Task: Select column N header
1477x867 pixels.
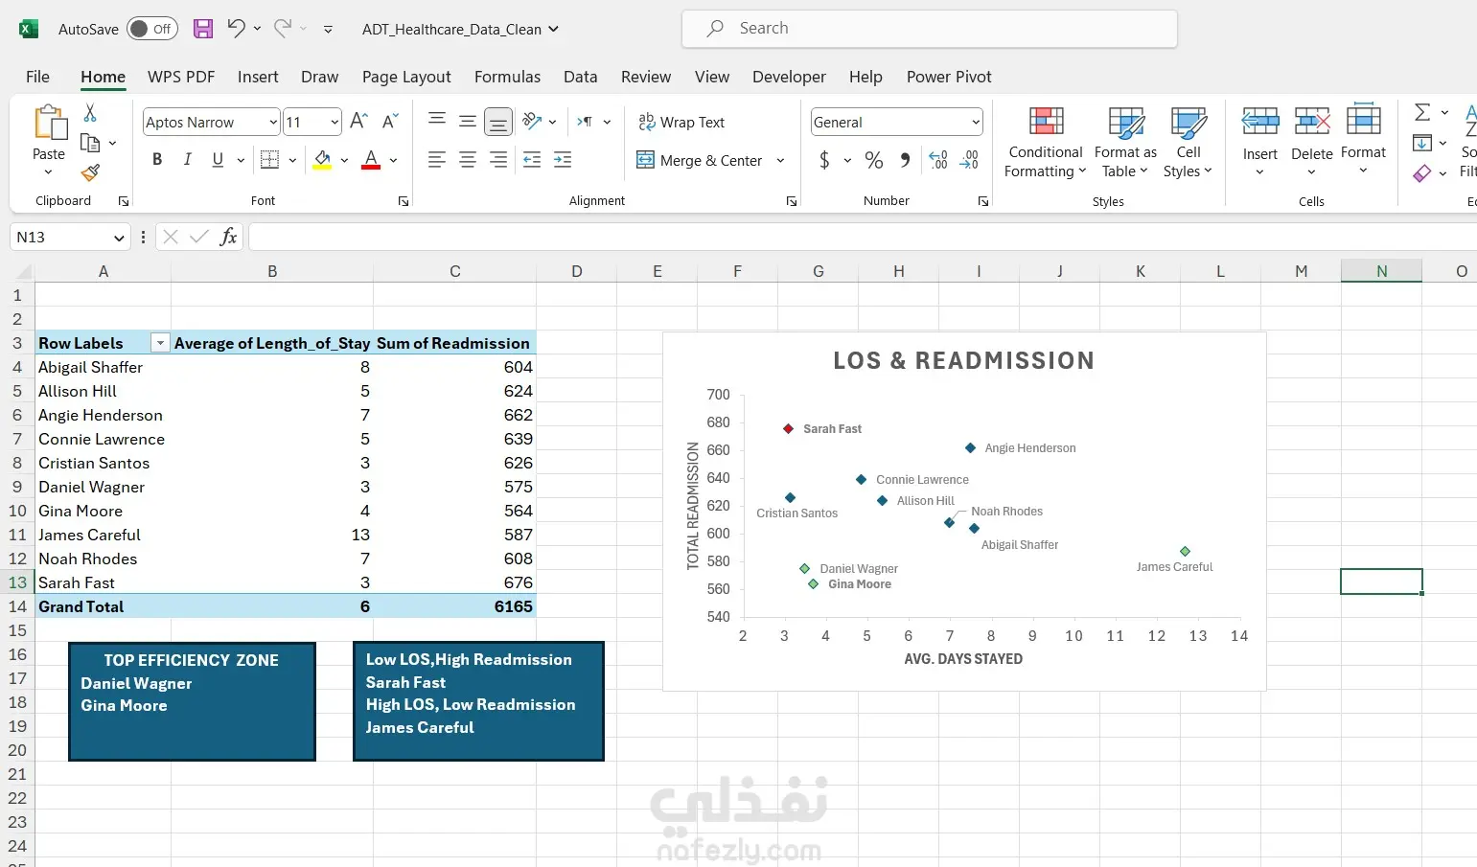Action: (1381, 271)
